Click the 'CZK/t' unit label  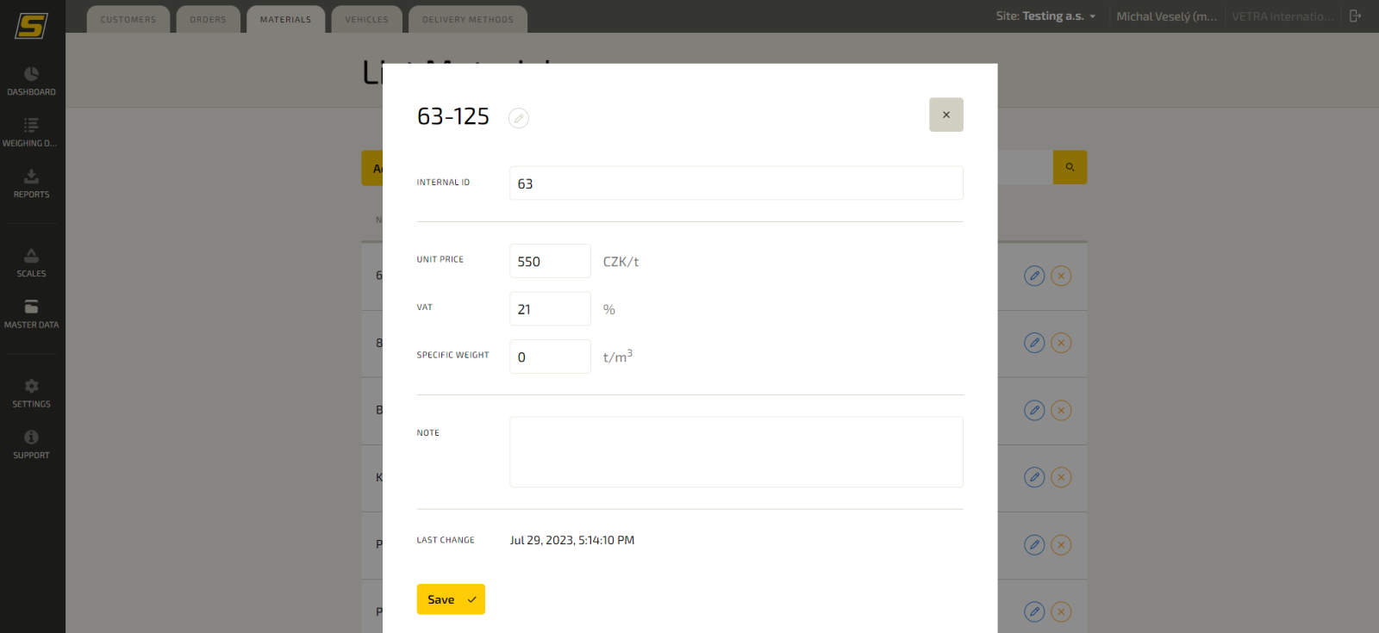click(621, 262)
